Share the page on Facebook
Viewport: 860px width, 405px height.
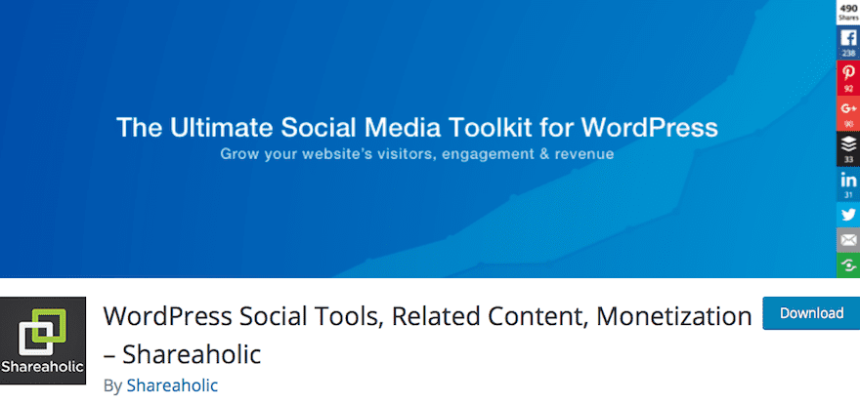click(848, 42)
